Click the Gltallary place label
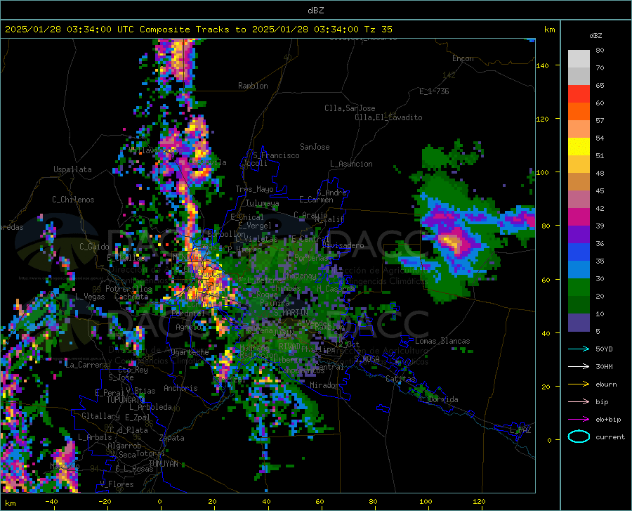The width and height of the screenshot is (632, 511). (100, 416)
